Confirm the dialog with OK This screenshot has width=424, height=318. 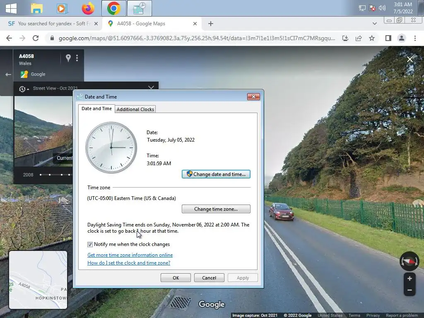[176, 278]
